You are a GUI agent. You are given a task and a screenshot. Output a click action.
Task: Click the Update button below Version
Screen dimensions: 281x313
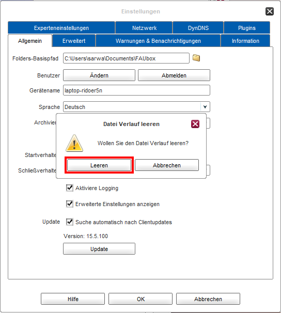[x=99, y=249]
